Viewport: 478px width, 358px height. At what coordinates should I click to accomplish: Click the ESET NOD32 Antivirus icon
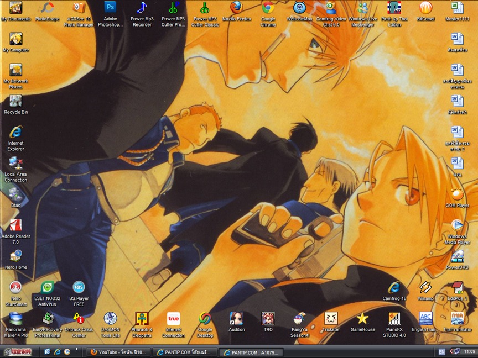click(47, 294)
